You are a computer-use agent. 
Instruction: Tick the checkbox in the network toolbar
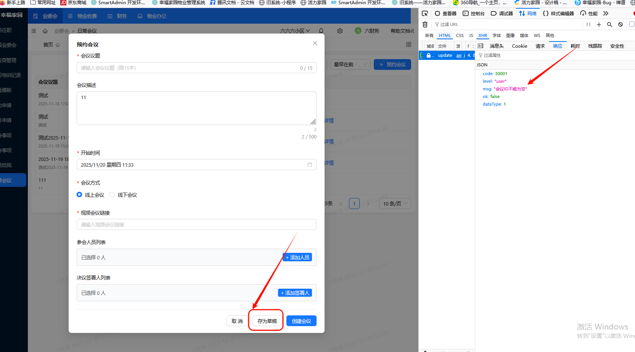[632, 24]
